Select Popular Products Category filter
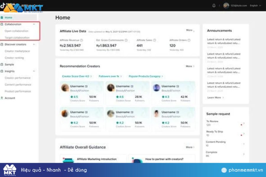The height and width of the screenshot is (177, 266). pyautogui.click(x=146, y=76)
